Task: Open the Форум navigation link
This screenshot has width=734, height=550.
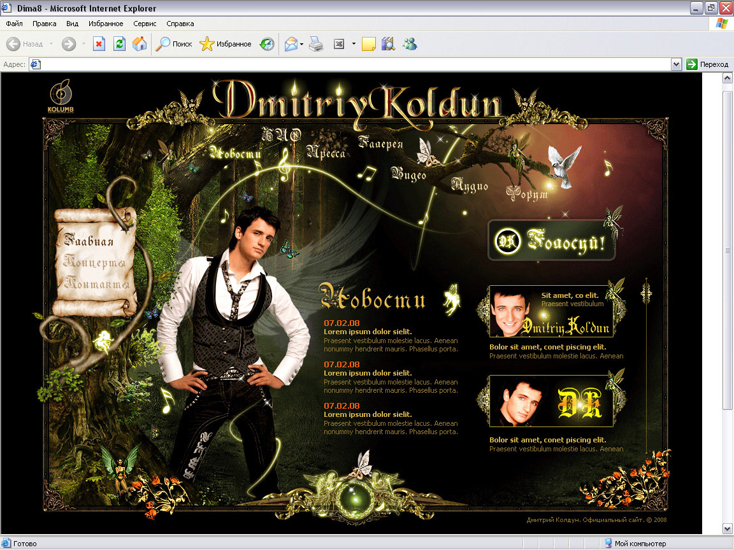Action: click(527, 193)
